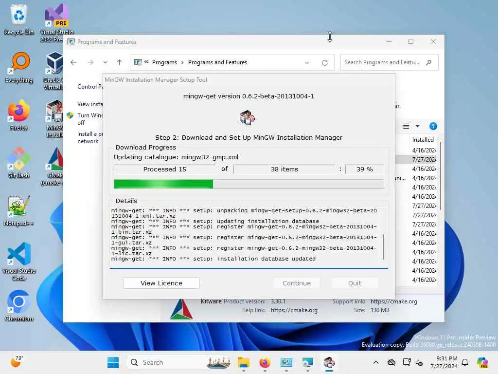
Task: Click the CMake logo in details pane
Action: (x=181, y=309)
